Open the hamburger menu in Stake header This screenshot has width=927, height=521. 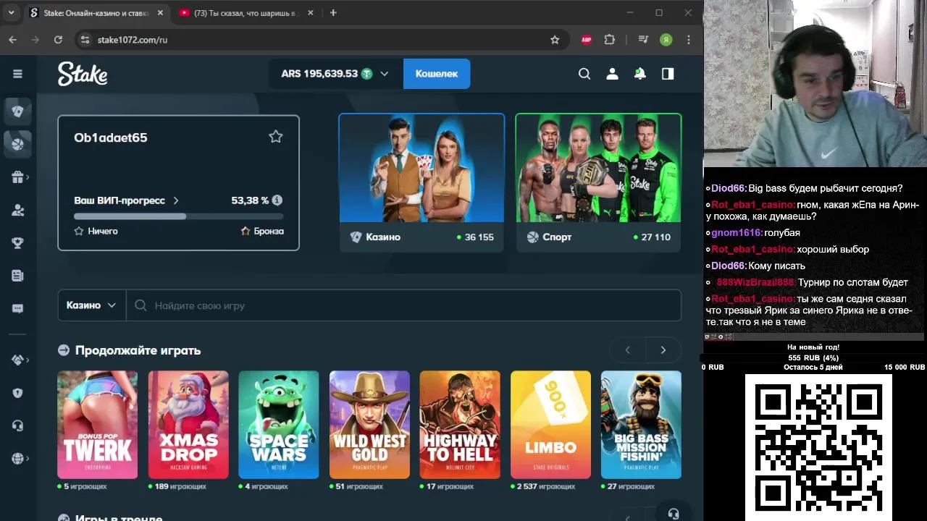coord(17,74)
